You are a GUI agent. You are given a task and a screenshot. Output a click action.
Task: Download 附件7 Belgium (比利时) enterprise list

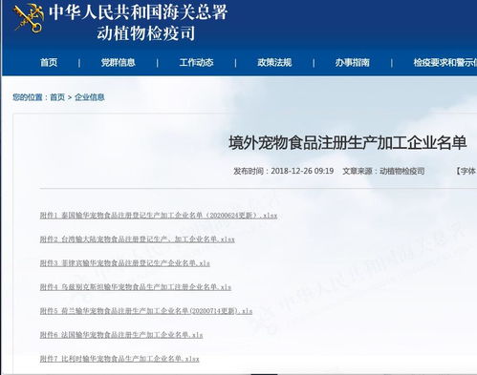point(119,359)
